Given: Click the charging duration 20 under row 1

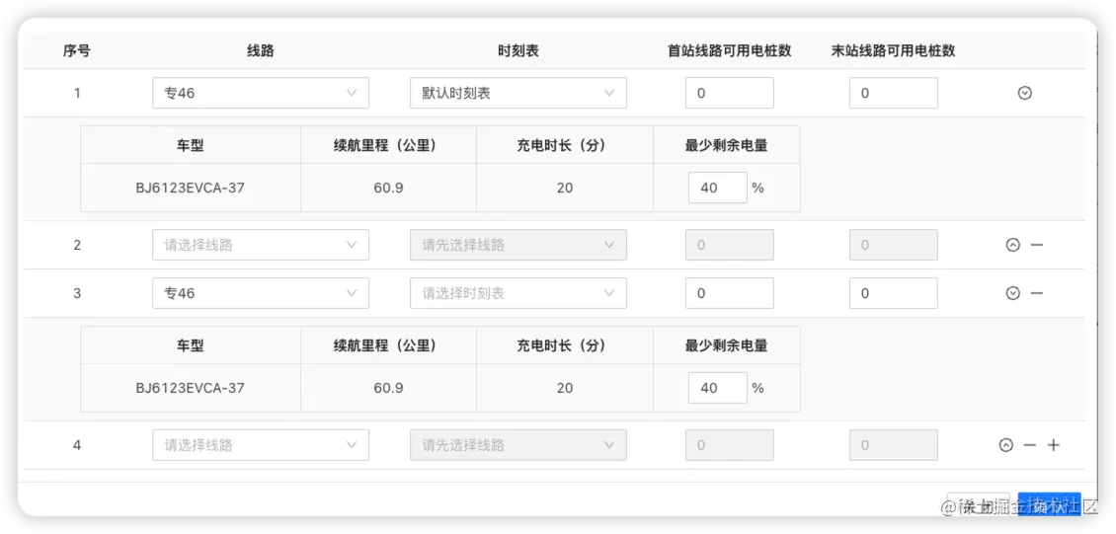Looking at the screenshot, I should pos(565,188).
